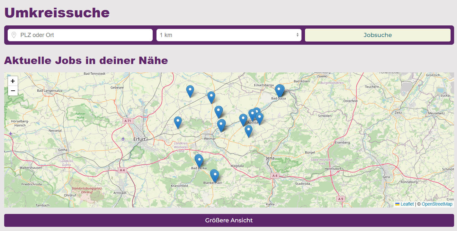Click the Größere Ansicht button
The width and height of the screenshot is (457, 231).
[228, 220]
